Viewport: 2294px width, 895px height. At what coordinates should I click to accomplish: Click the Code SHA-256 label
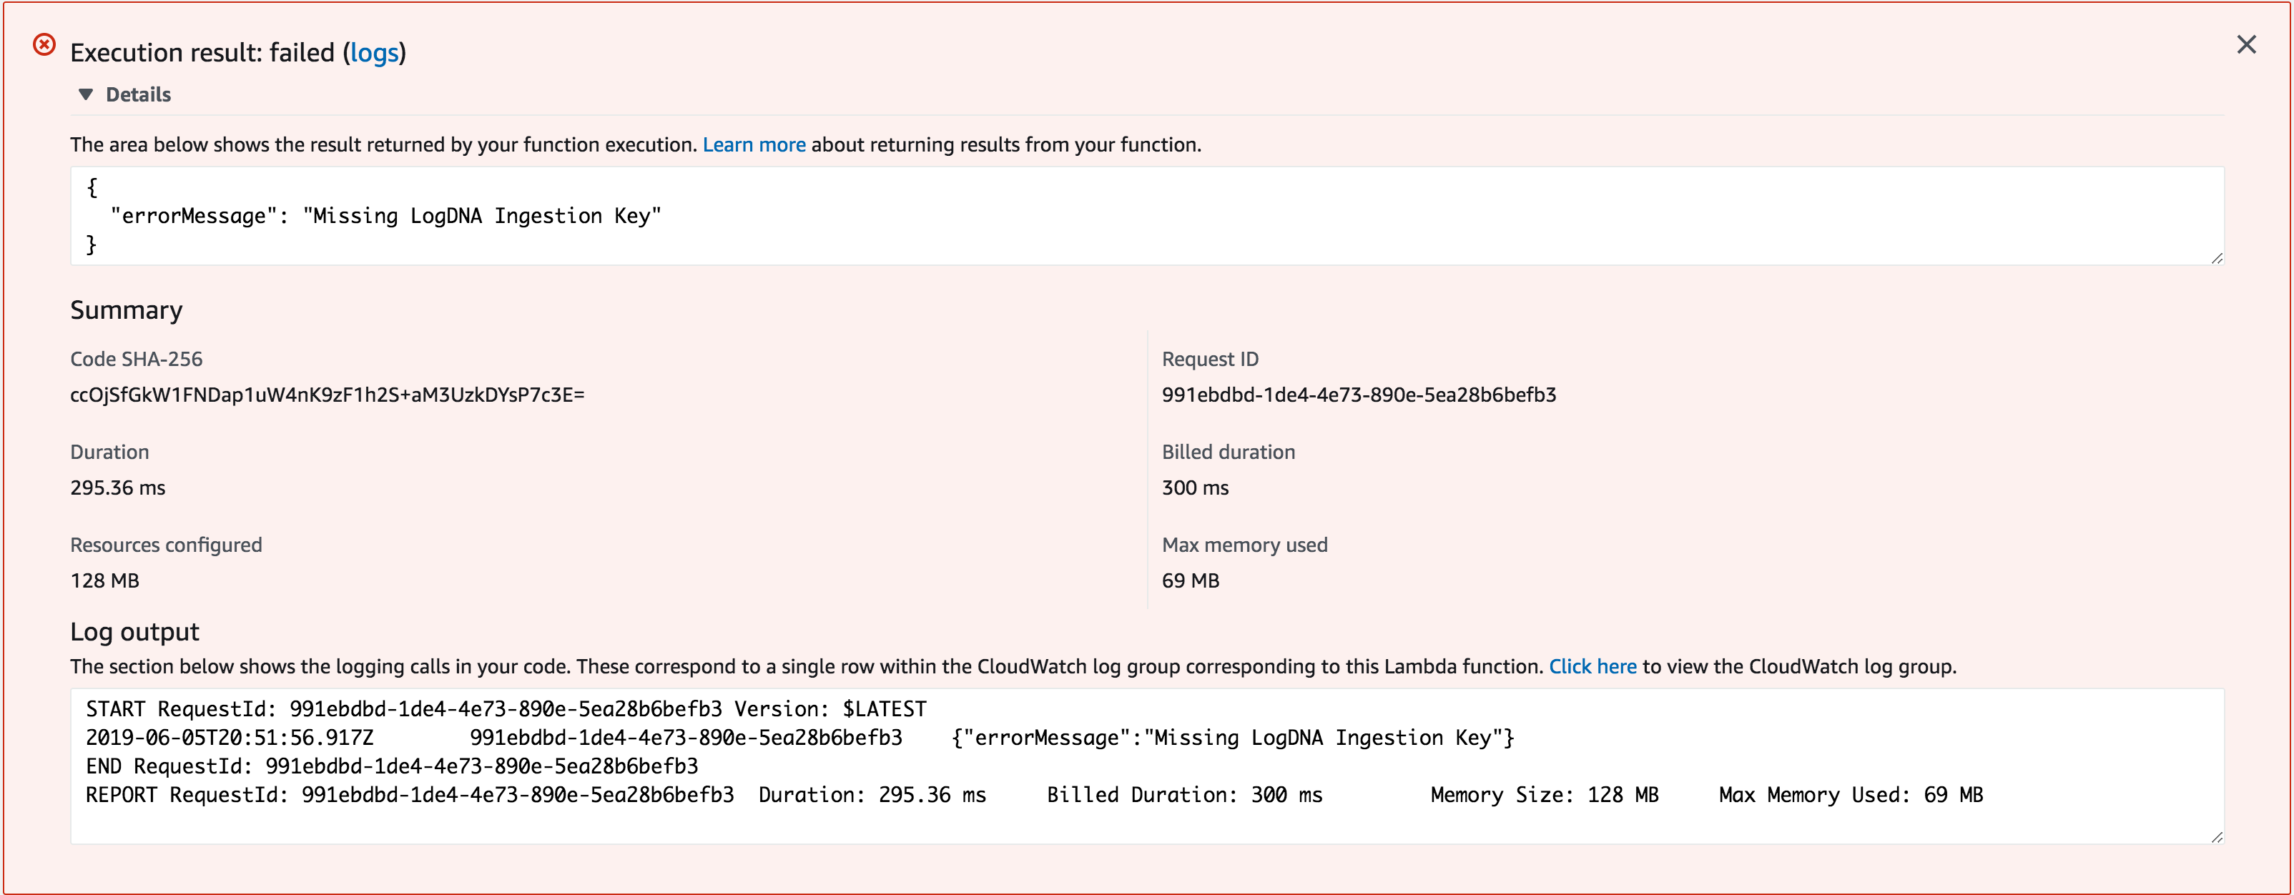tap(137, 359)
